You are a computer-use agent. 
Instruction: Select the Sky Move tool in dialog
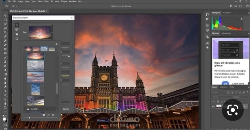pyautogui.click(x=17, y=25)
